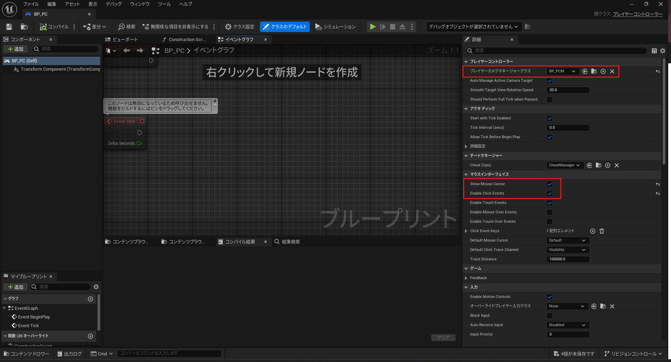671x362 pixels.
Task: Click the save blueprint icon in toolbar
Action: (x=9, y=27)
